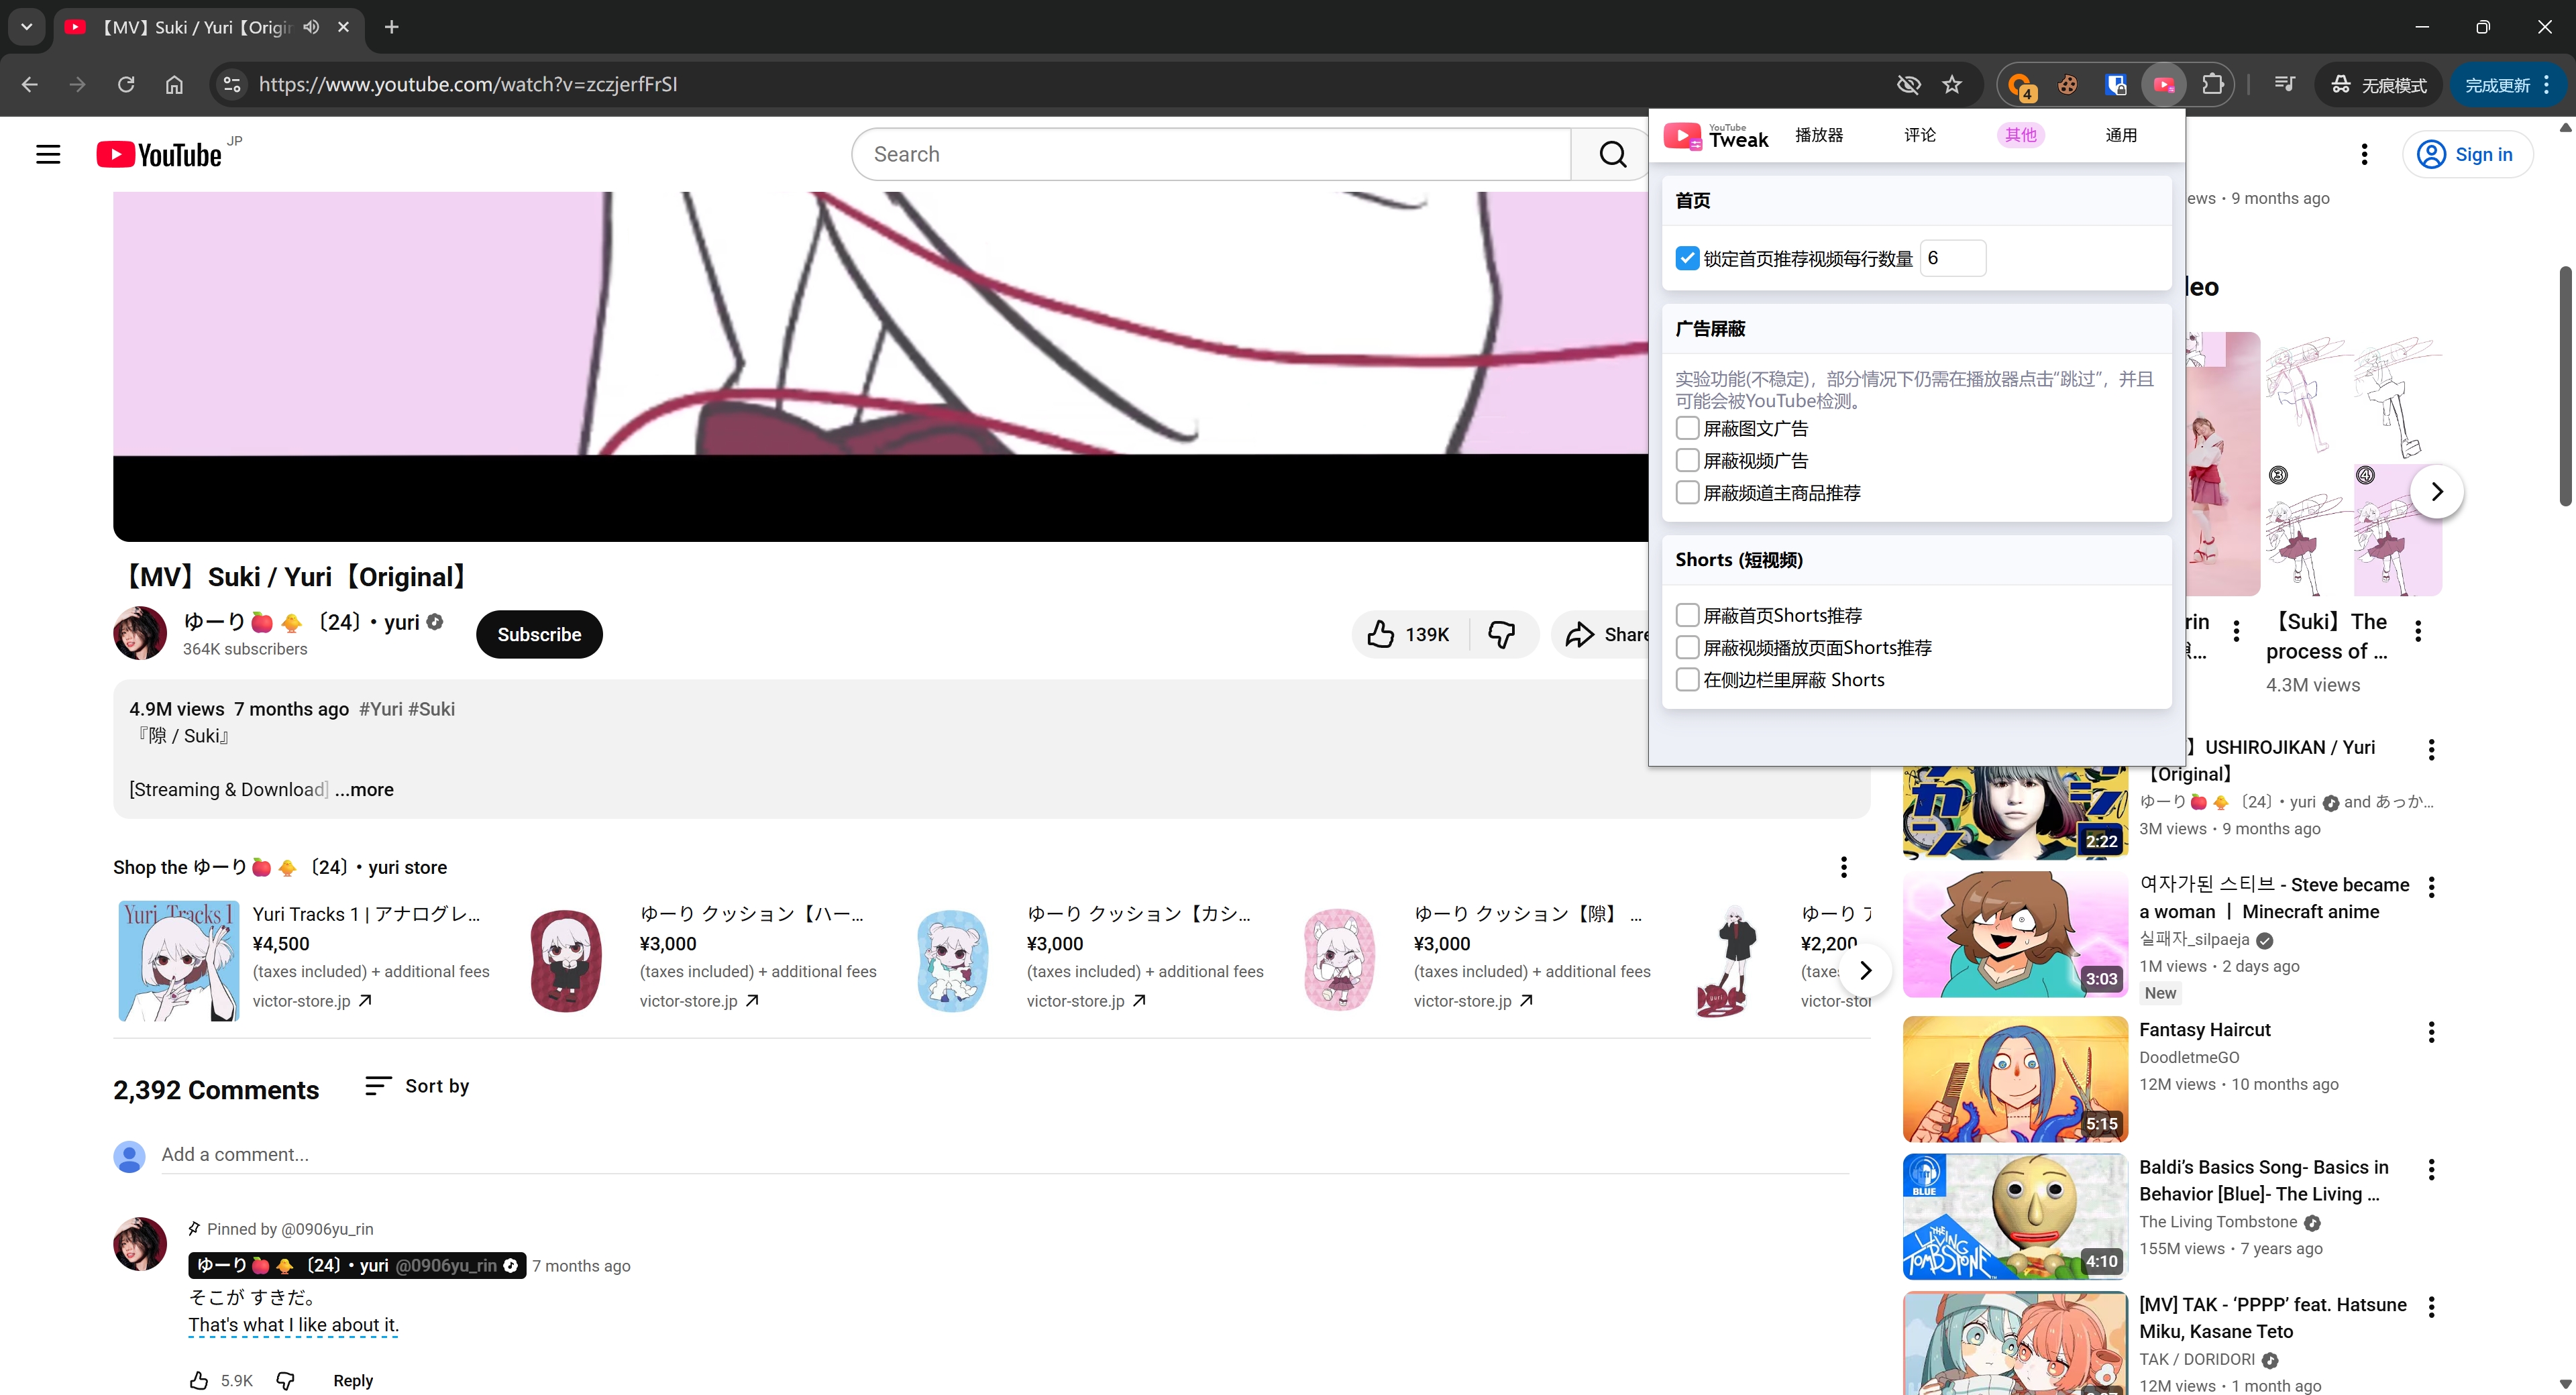Reload the page

(126, 85)
